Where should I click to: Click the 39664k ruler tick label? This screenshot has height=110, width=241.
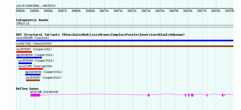[x=21, y=11]
